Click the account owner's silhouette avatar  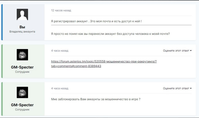pyautogui.click(x=22, y=14)
